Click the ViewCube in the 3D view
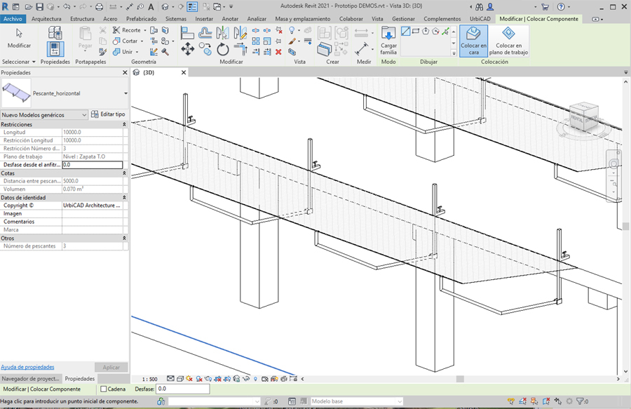 coord(584,116)
